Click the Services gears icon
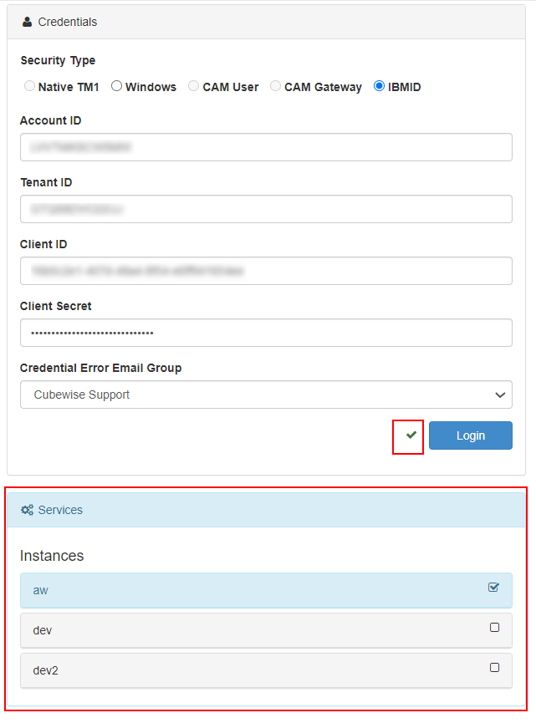 coord(27,510)
